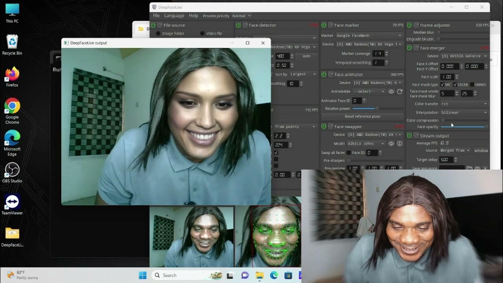Reset File source module settings icon
This screenshot has height=283, width=503.
point(160,25)
